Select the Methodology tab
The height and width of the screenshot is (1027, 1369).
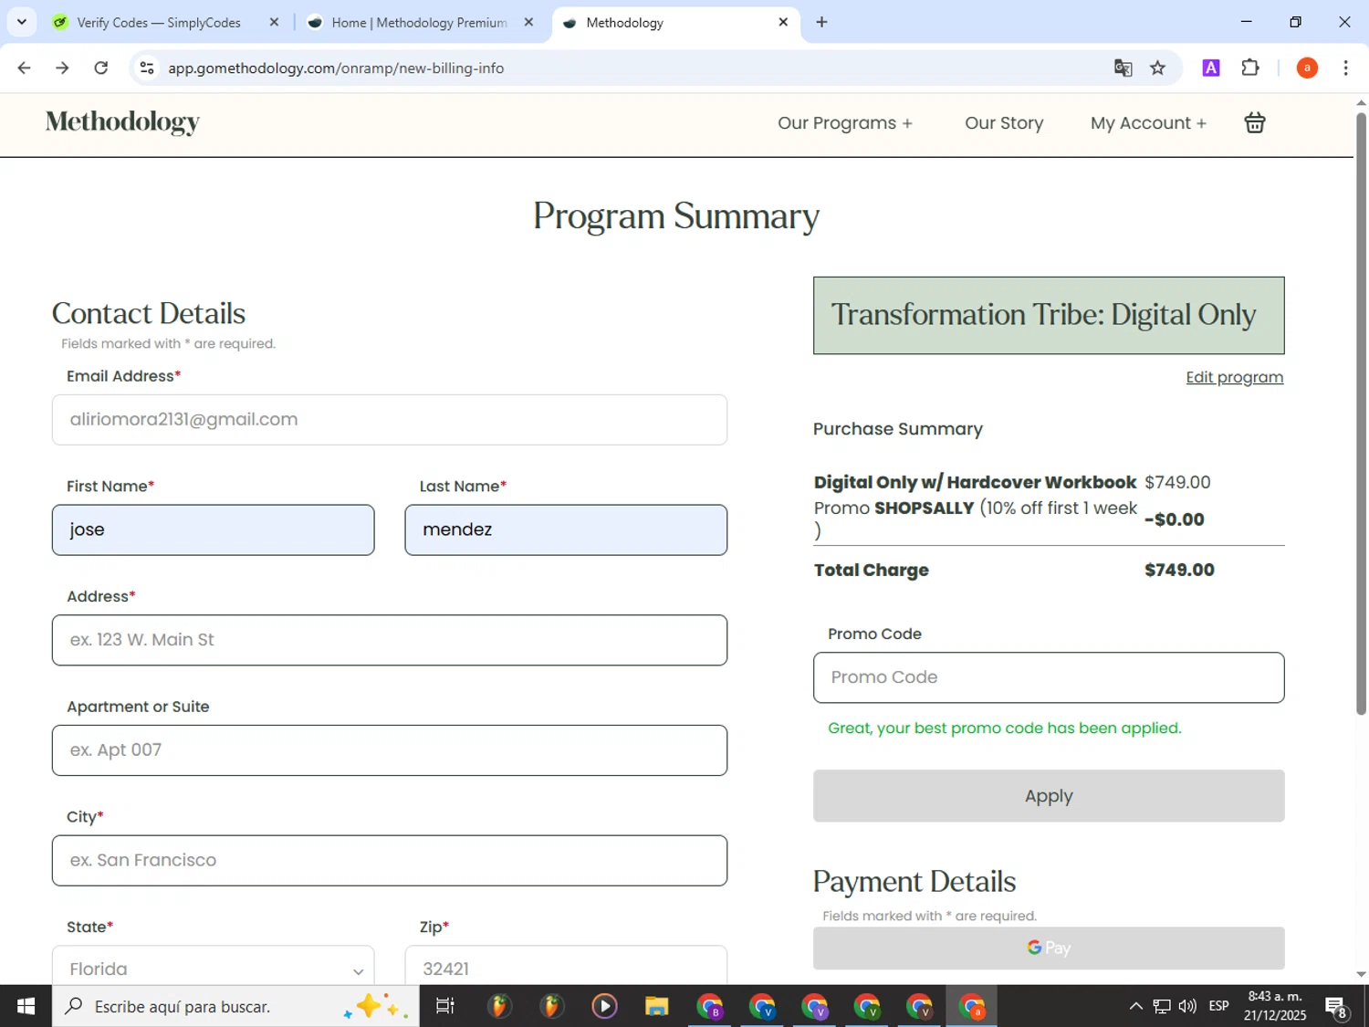coord(675,22)
